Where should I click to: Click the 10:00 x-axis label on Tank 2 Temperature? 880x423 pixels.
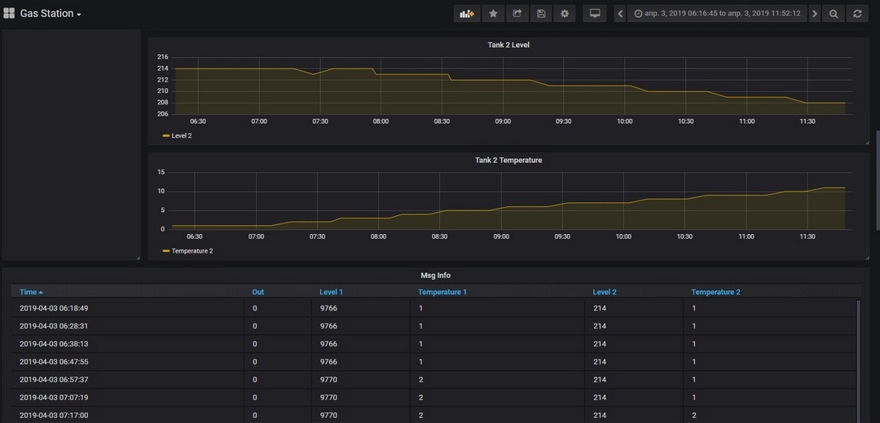[x=623, y=236]
